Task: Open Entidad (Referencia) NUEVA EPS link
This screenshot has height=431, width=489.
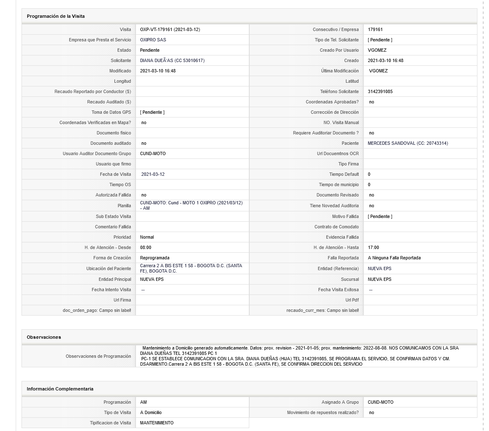Action: pyautogui.click(x=379, y=268)
